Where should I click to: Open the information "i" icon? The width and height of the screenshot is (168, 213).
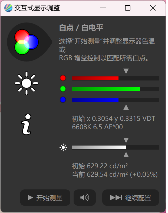point(27,124)
